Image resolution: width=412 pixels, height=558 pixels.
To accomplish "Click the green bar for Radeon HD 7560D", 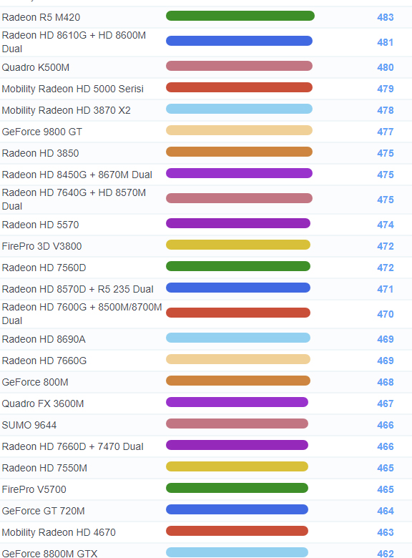I will tap(238, 266).
